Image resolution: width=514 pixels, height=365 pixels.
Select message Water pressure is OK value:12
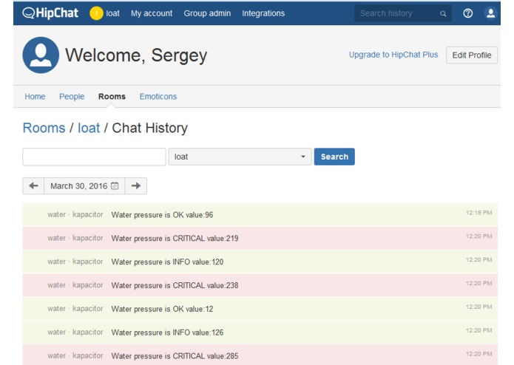(260, 309)
